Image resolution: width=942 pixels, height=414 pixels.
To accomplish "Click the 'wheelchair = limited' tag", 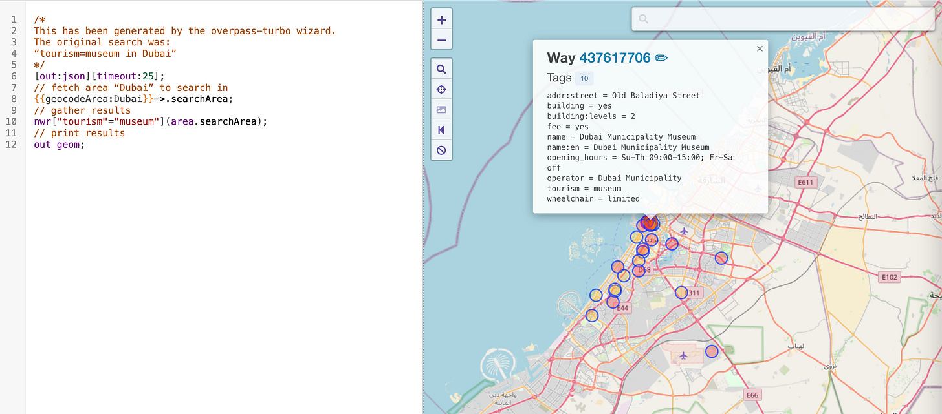I will point(593,199).
